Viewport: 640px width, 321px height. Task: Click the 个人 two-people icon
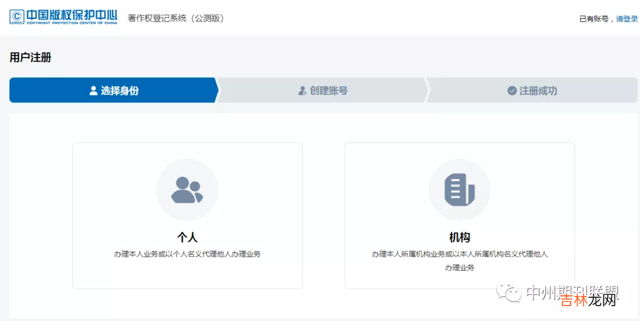tap(187, 190)
